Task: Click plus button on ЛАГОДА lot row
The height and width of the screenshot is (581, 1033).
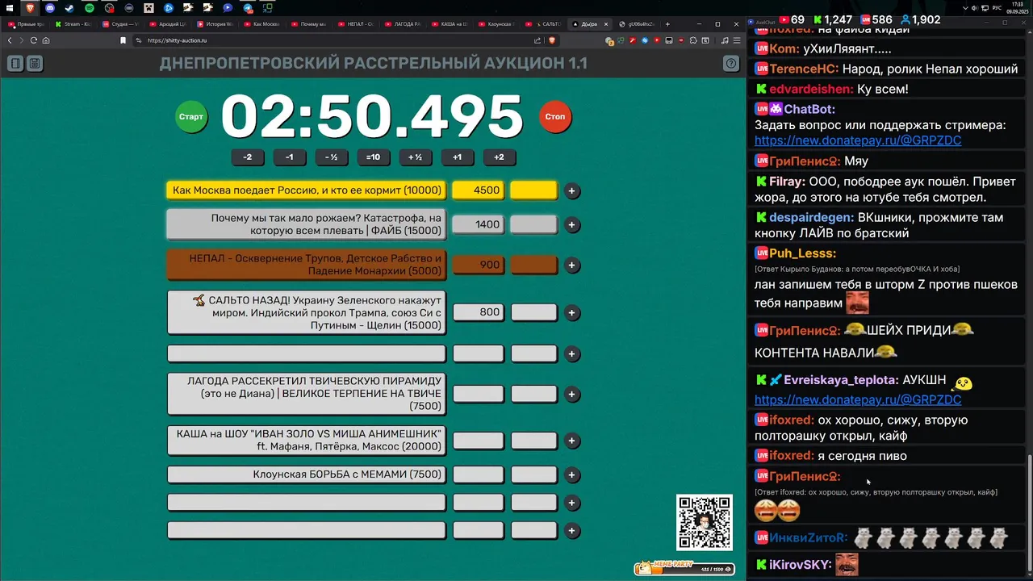Action: tap(572, 395)
